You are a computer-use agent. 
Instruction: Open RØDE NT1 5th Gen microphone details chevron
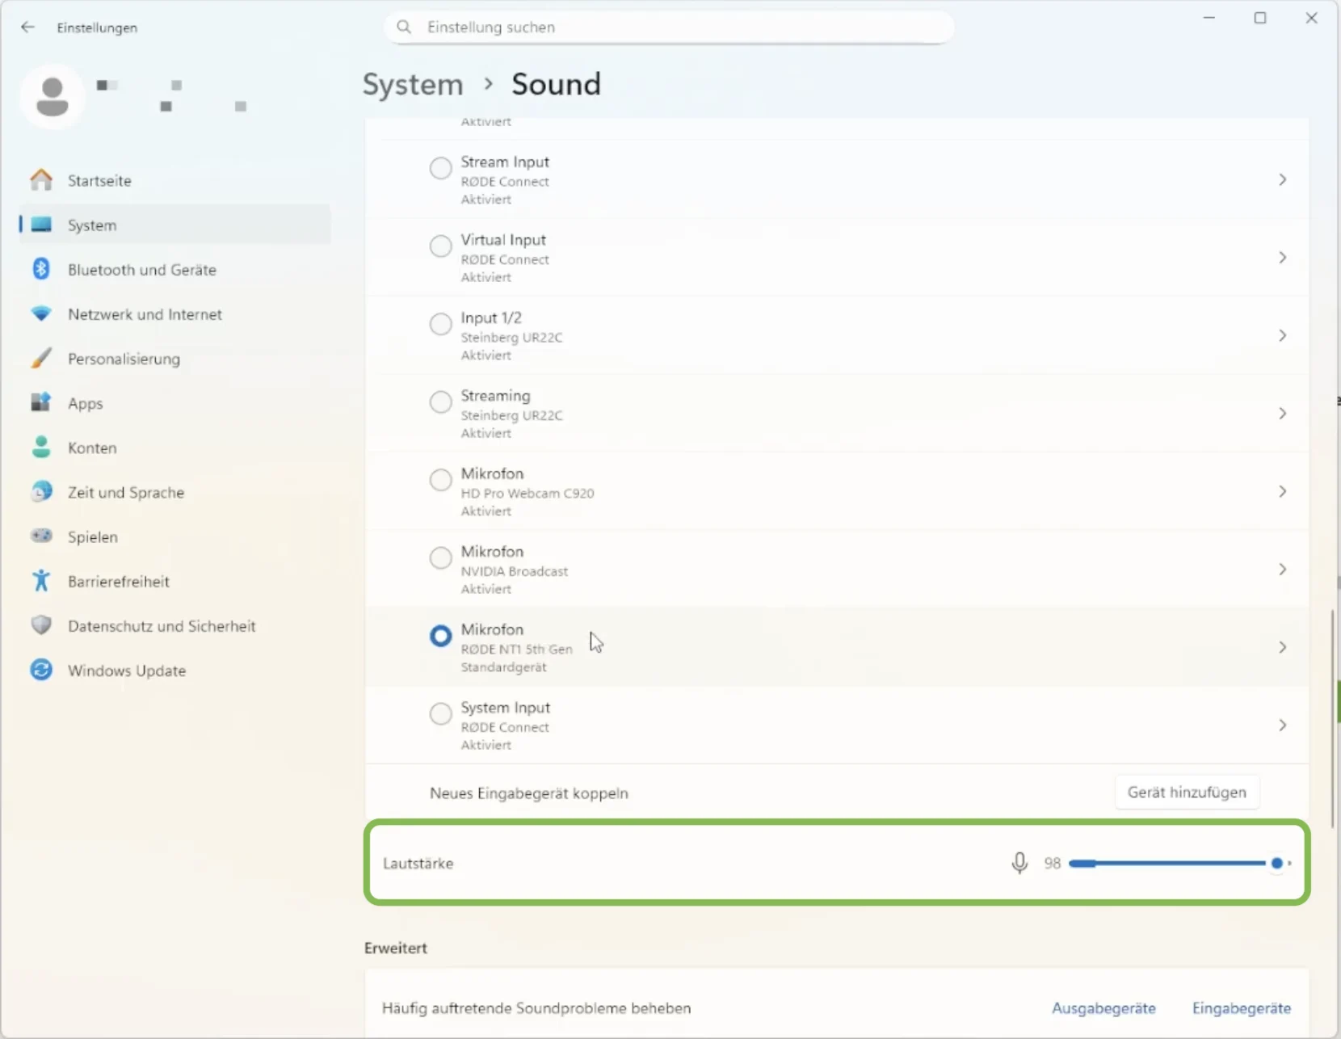coord(1282,647)
